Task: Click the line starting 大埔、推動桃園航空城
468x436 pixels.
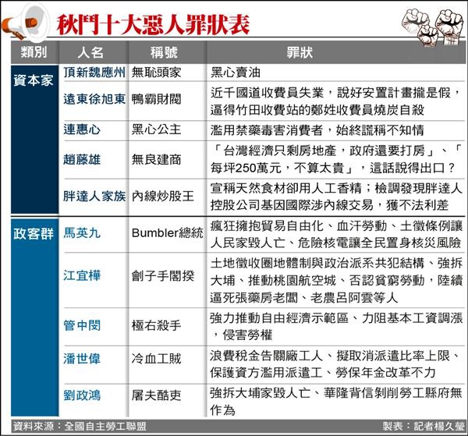Action: click(336, 280)
